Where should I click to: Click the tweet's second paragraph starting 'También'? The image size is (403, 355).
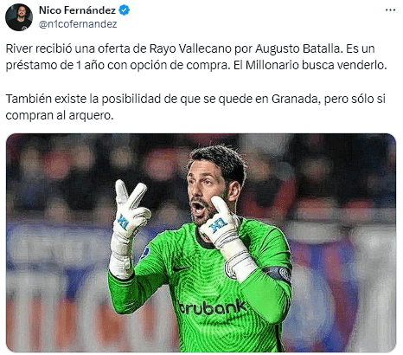[195, 107]
